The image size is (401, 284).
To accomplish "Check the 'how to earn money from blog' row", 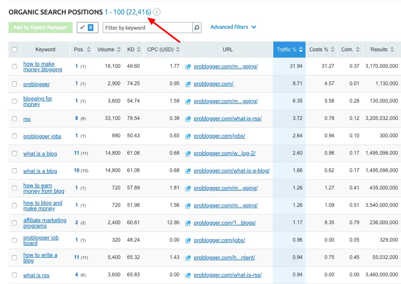I will 14,188.
